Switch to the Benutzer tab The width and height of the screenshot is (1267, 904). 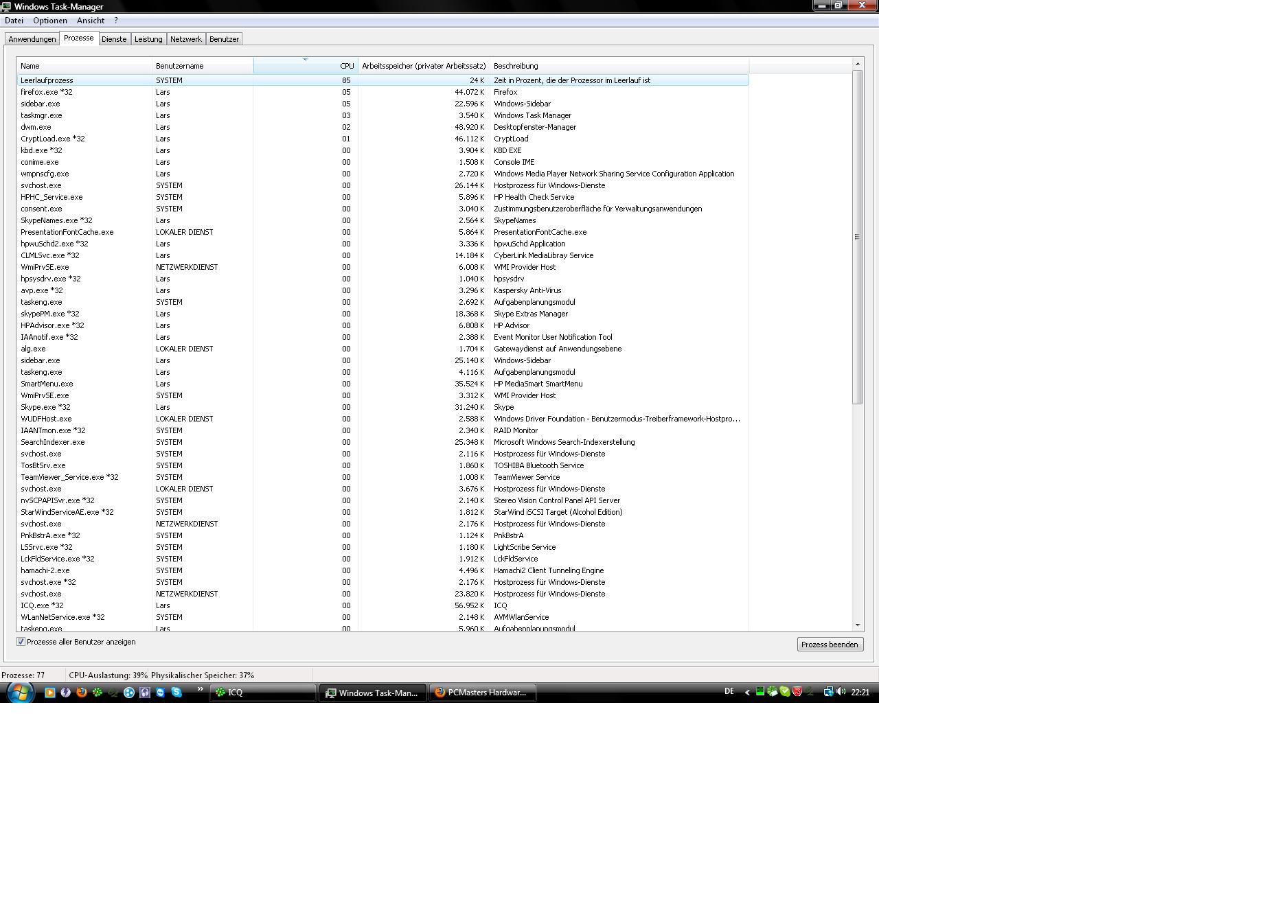pos(224,39)
